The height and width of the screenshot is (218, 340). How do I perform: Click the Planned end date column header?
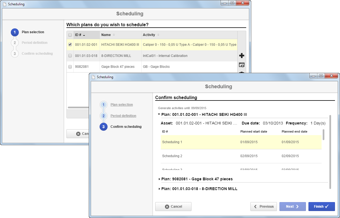(294, 131)
